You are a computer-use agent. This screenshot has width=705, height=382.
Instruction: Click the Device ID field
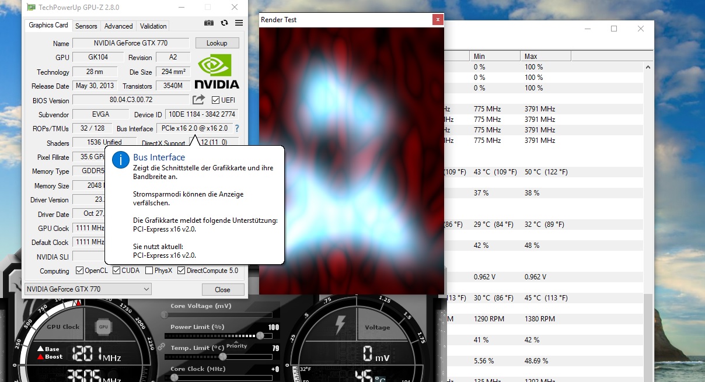point(202,114)
